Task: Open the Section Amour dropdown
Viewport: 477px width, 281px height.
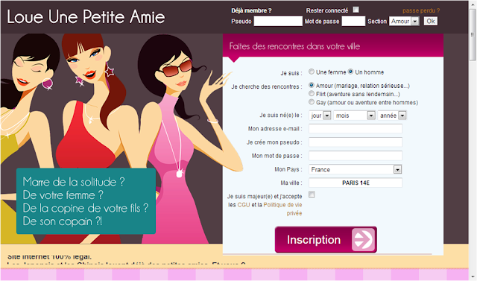Action: (x=404, y=21)
